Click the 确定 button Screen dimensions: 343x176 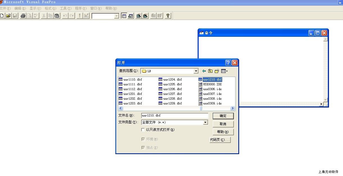(223, 116)
